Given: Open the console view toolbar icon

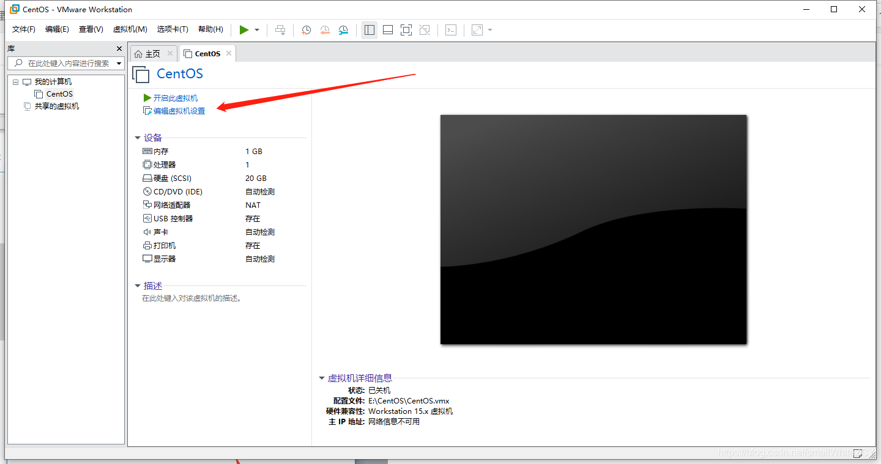Looking at the screenshot, I should pos(451,30).
